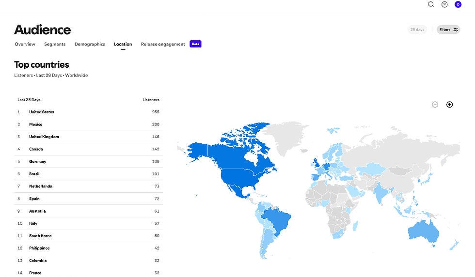The width and height of the screenshot is (475, 277).
Task: Click the 28 days time range pill
Action: click(417, 30)
